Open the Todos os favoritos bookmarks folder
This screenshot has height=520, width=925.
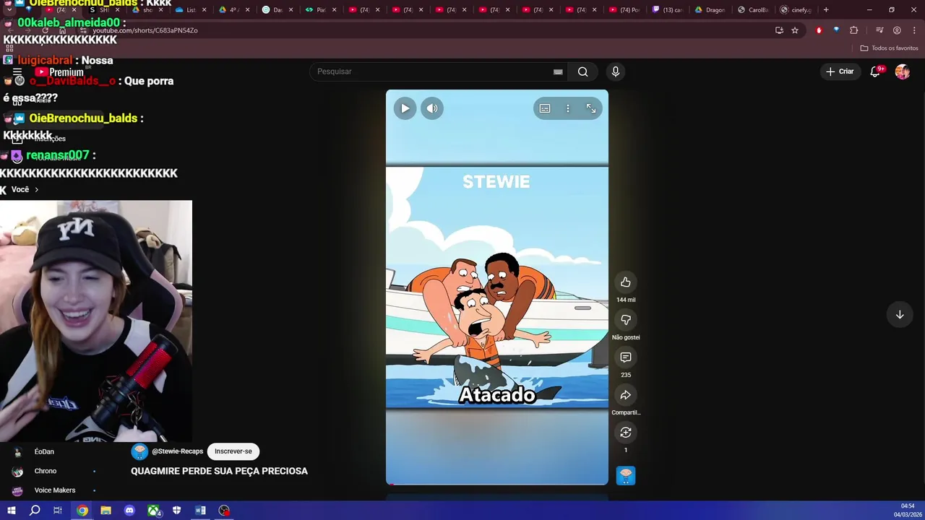890,48
